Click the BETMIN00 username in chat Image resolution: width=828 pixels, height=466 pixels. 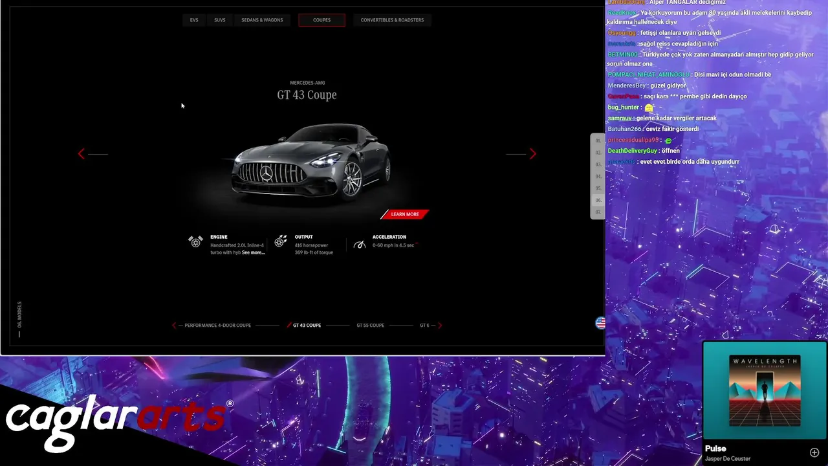(x=622, y=55)
